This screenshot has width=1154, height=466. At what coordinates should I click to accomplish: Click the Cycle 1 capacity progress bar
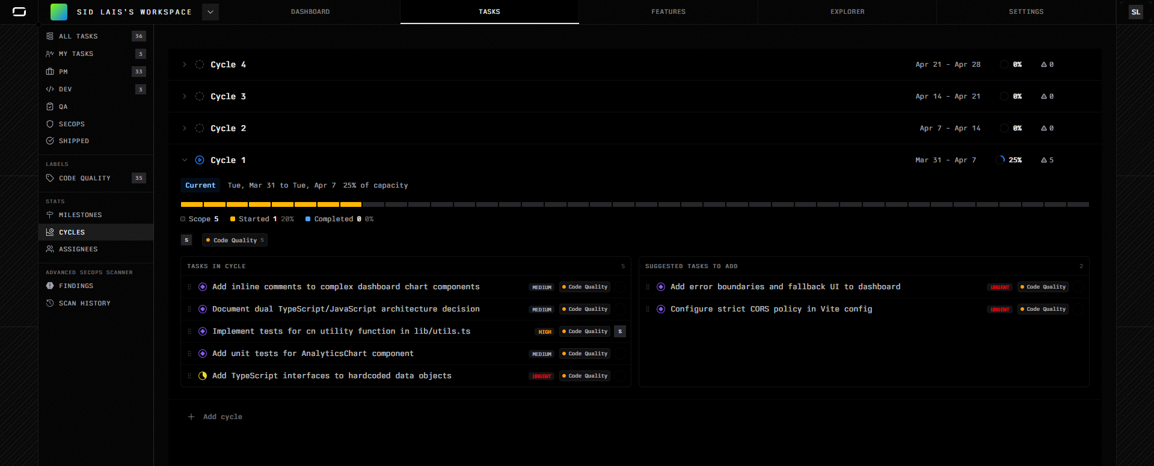634,204
